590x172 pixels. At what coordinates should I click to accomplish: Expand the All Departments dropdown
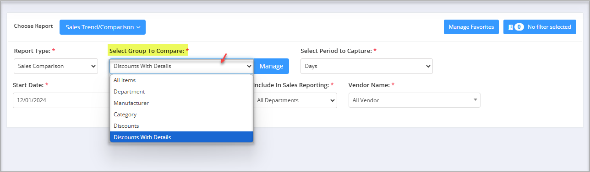[x=295, y=100]
